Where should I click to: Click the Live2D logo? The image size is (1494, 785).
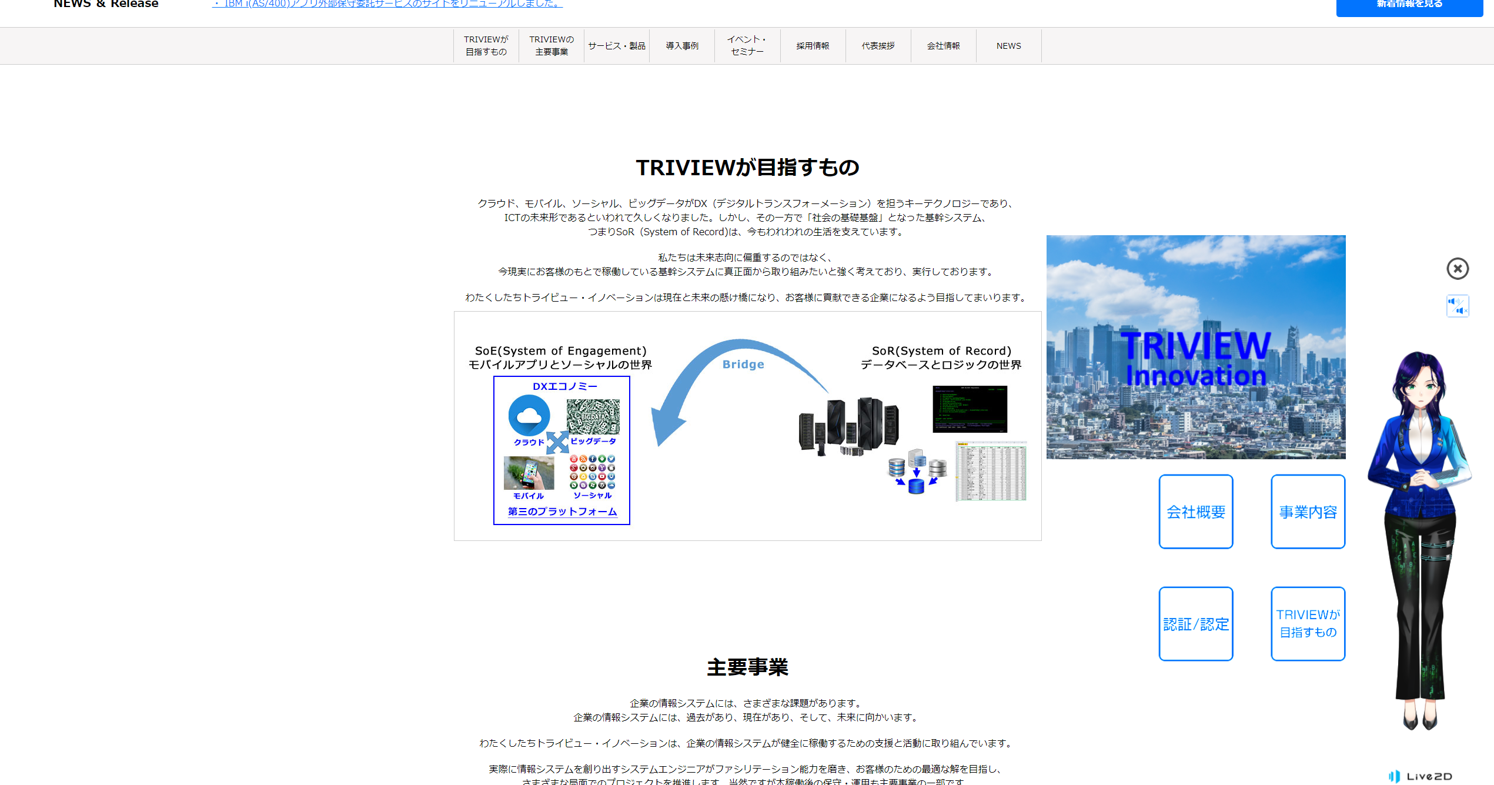pos(1421,776)
